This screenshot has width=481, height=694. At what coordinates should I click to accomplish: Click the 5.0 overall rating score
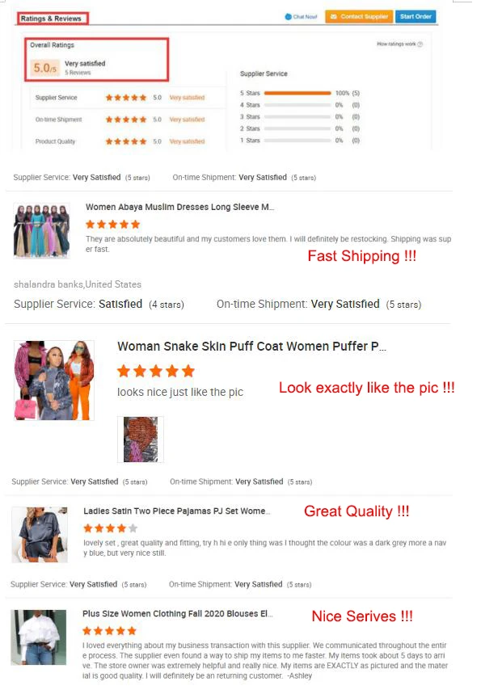pos(45,68)
